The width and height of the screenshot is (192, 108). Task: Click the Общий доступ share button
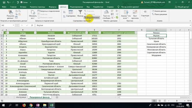(x=182, y=7)
